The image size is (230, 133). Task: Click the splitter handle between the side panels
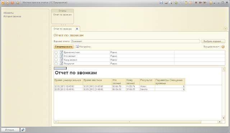click(x=50, y=68)
